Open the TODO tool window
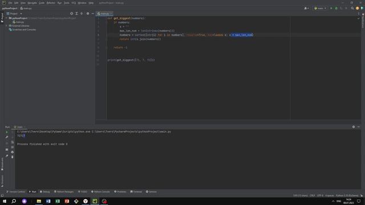This screenshot has height=205, width=365. [x=82, y=192]
